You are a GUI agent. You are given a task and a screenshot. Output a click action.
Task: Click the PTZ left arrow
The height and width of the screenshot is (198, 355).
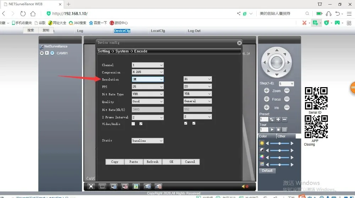click(264, 63)
